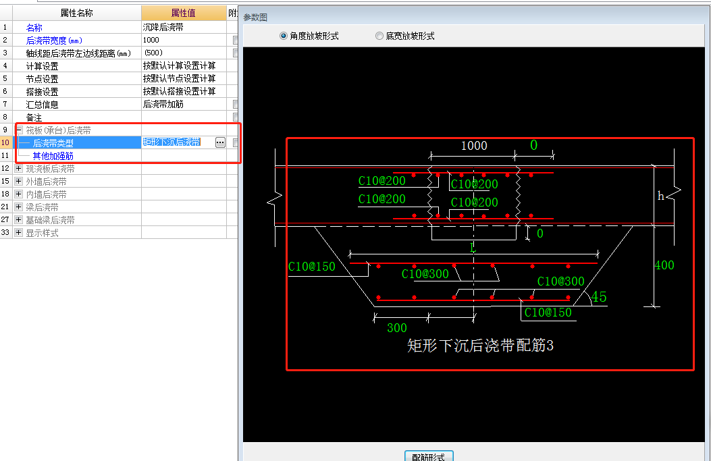The width and height of the screenshot is (711, 461).
Task: Click the highlighted 矩形下沉后浇带 value
Action: [172, 142]
